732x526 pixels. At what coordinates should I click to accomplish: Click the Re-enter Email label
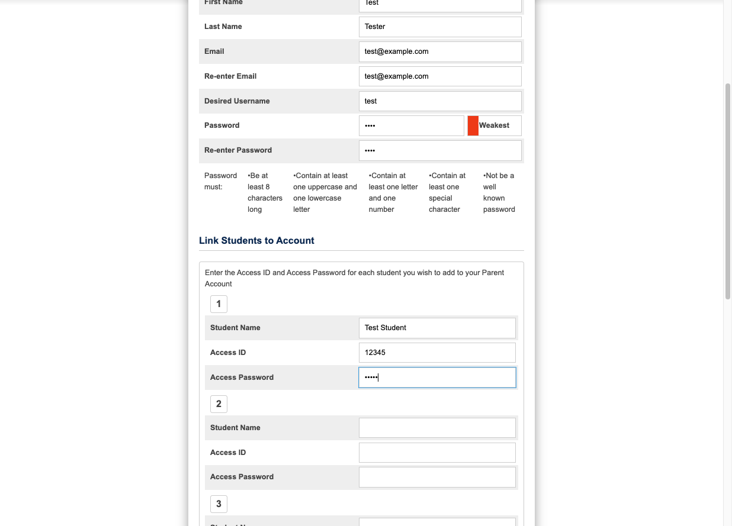pos(230,76)
